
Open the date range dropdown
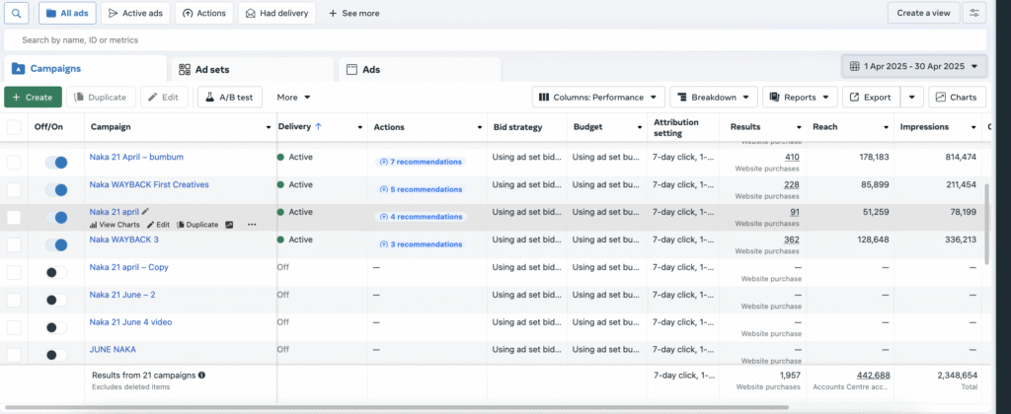(x=914, y=67)
